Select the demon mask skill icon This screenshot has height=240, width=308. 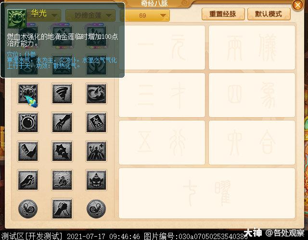click(96, 180)
